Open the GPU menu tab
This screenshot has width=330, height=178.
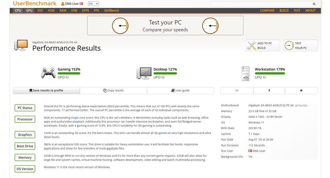point(29,11)
